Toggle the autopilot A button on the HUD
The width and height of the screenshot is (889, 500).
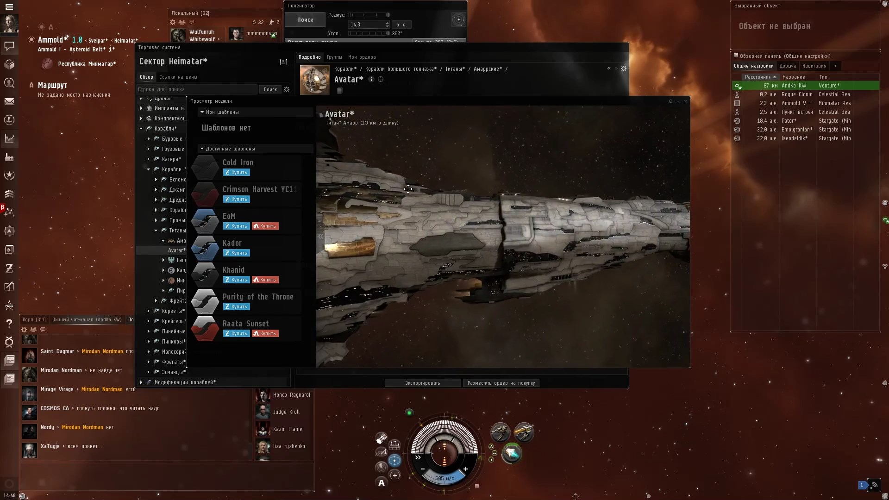[x=381, y=482]
